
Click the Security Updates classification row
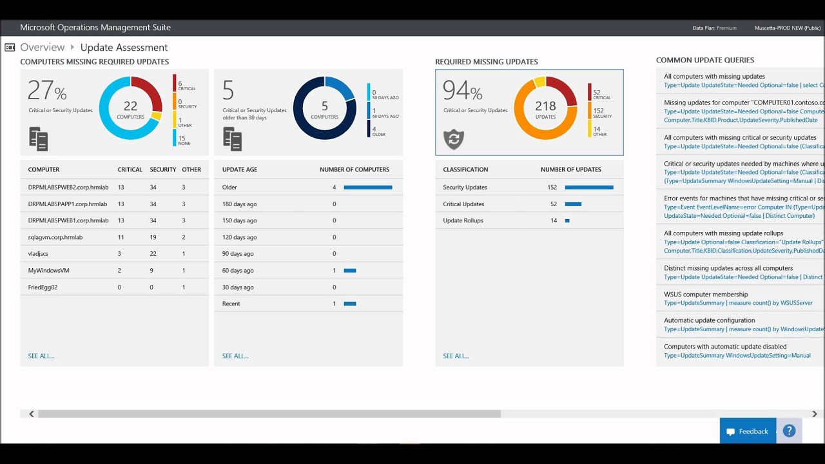pos(529,187)
